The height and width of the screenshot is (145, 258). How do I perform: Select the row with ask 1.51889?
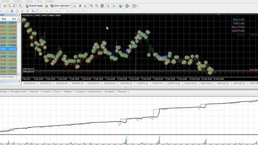[8, 38]
